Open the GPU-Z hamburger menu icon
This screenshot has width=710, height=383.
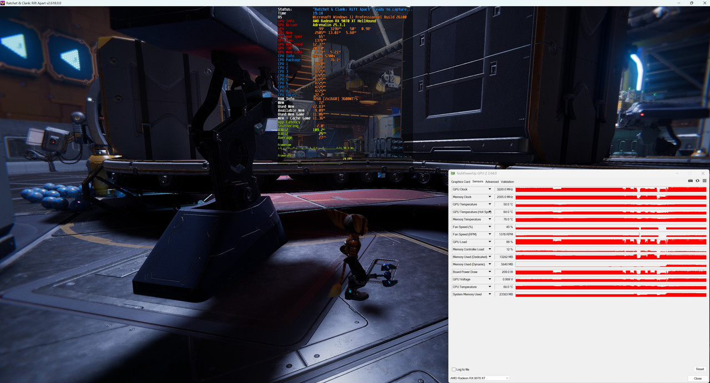[x=704, y=181]
